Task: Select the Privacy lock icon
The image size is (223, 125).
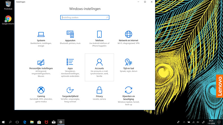Action: [99, 90]
